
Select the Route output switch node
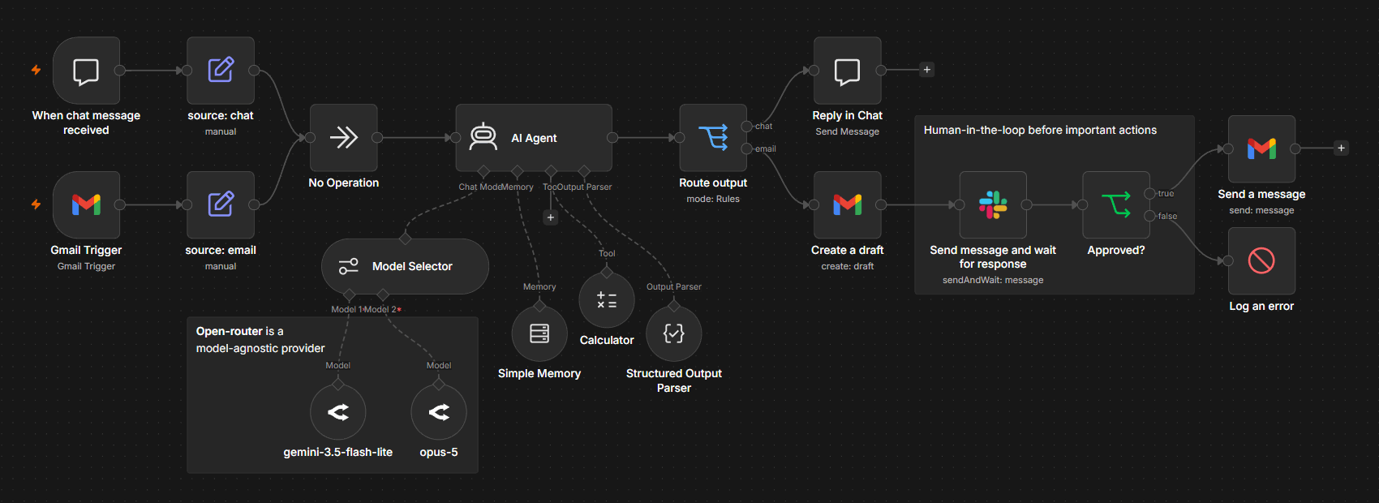pos(713,138)
